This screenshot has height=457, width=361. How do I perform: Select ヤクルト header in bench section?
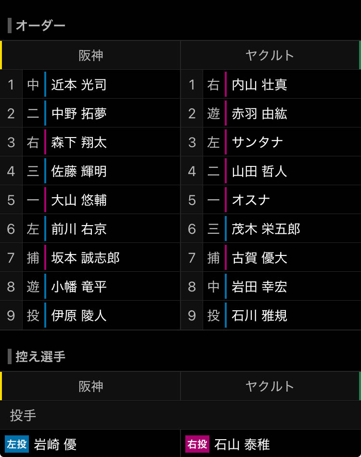[270, 386]
